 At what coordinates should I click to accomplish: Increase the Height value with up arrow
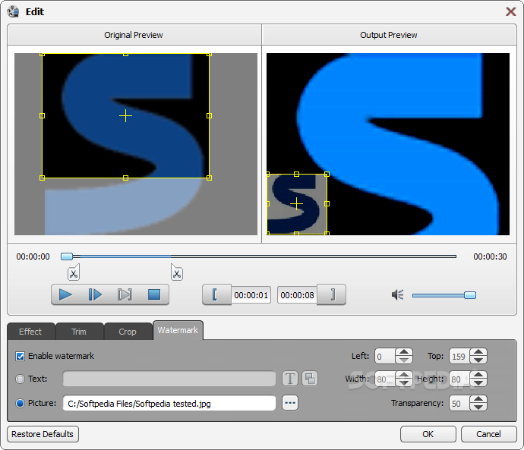[x=478, y=375]
